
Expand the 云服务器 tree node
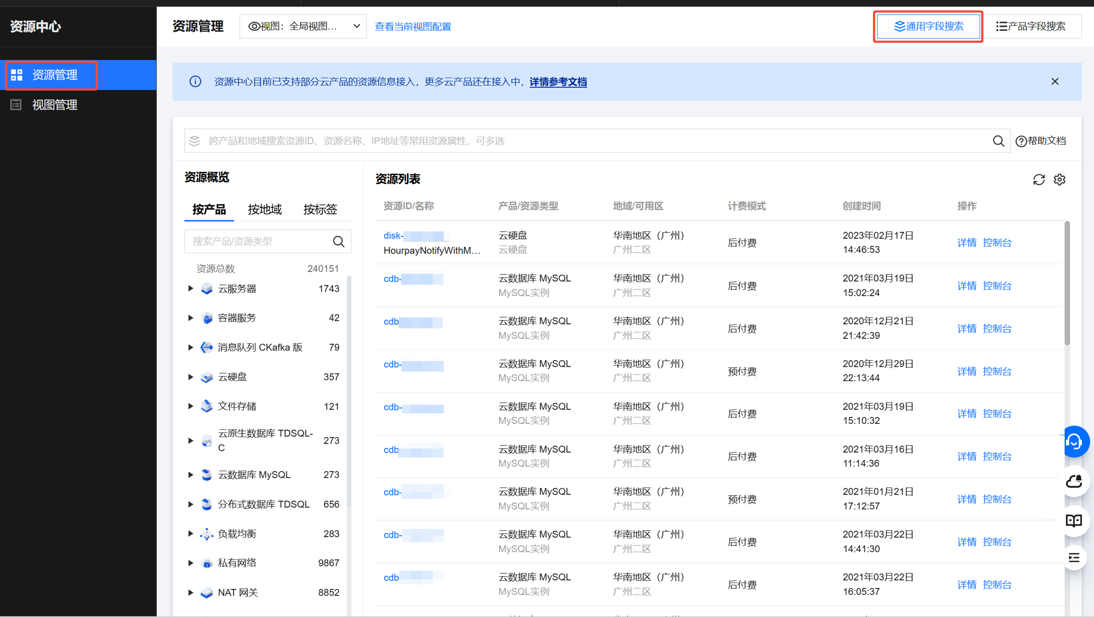(x=191, y=289)
